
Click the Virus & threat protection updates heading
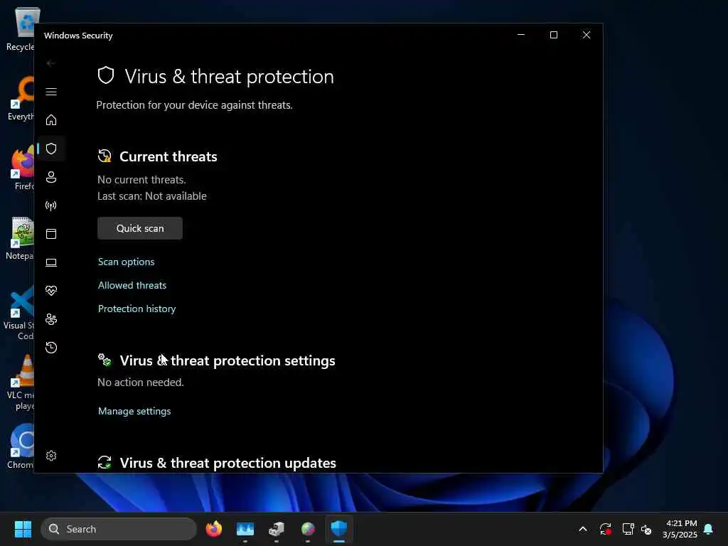click(x=228, y=463)
